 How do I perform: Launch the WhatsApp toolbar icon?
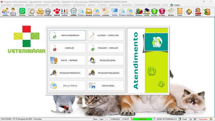(22, 12)
